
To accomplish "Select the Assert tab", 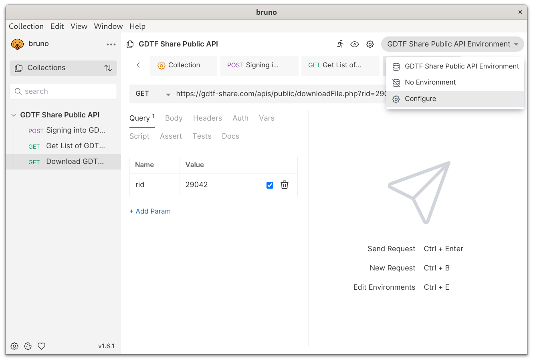I will click(171, 136).
